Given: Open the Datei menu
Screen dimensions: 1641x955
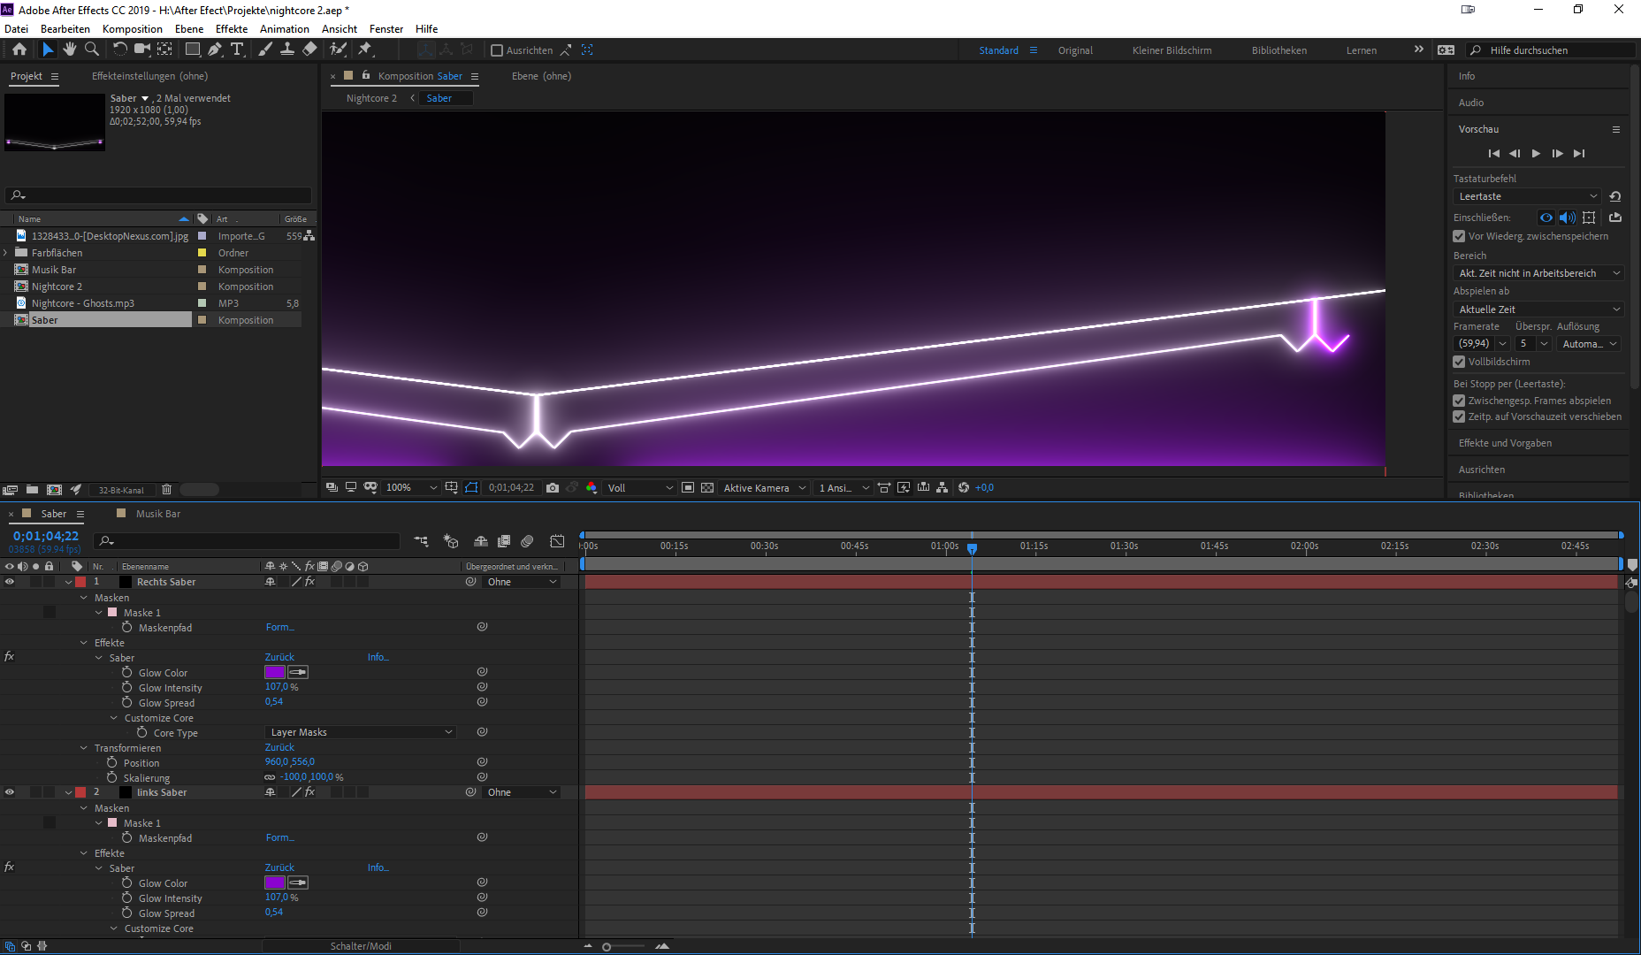Looking at the screenshot, I should 16,29.
